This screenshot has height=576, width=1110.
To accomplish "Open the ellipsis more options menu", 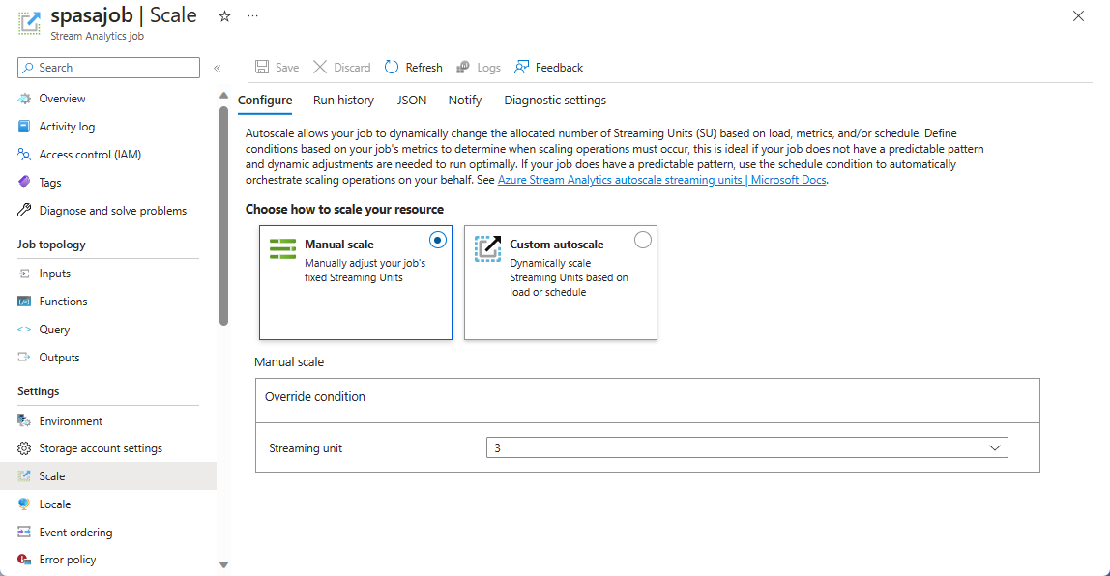I will click(x=252, y=16).
